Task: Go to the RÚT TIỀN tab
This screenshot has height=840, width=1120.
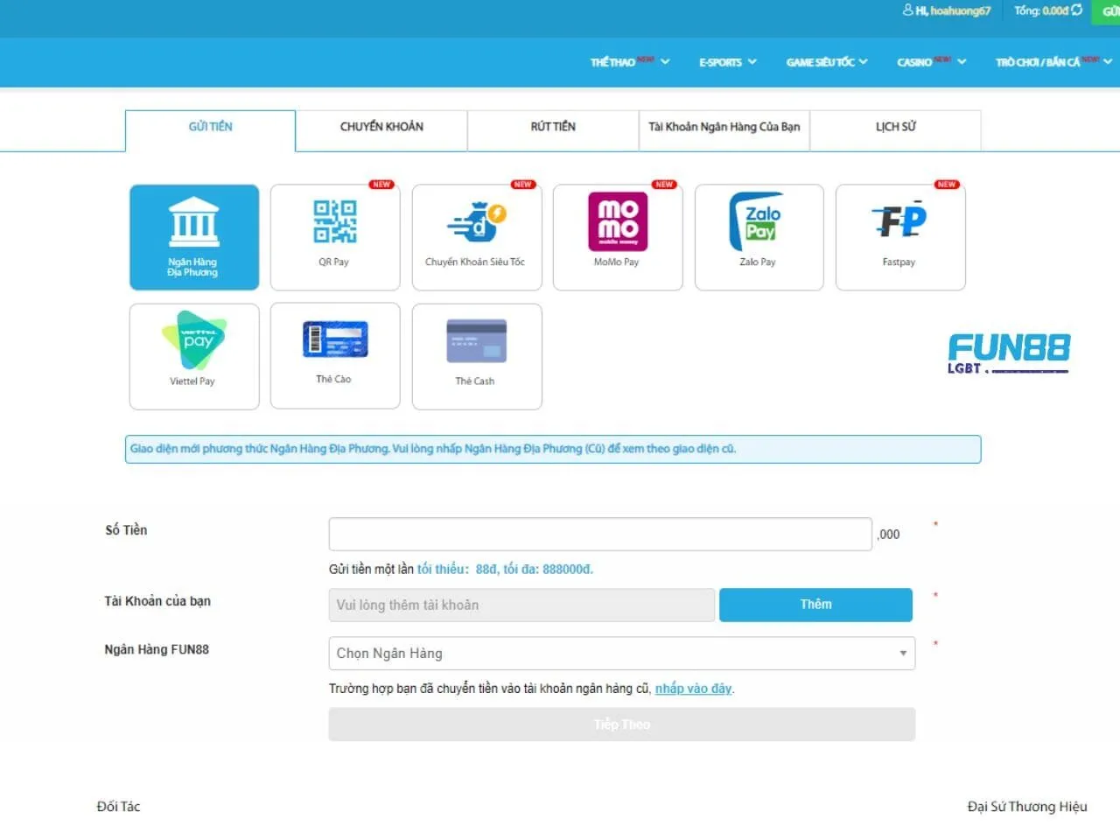Action: point(553,130)
